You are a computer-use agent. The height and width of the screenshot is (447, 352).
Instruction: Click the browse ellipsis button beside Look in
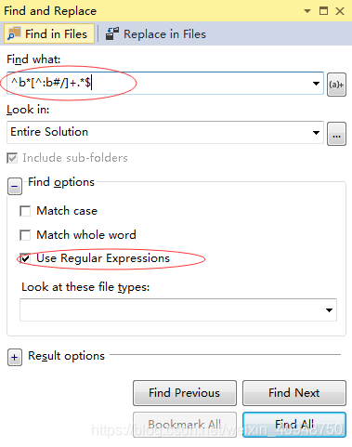(x=336, y=134)
